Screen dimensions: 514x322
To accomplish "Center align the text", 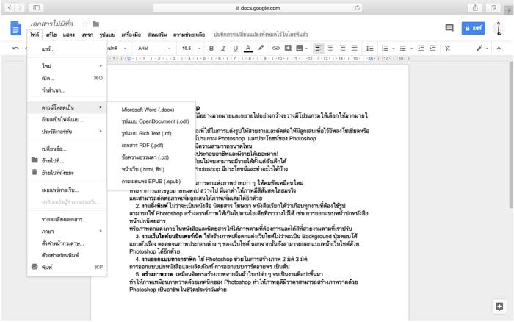I will (x=330, y=49).
